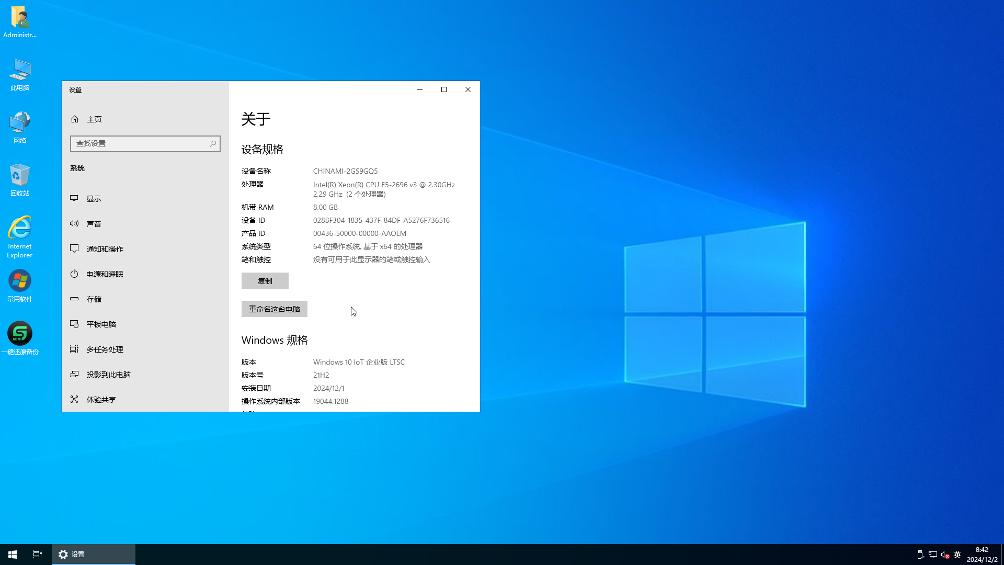The width and height of the screenshot is (1004, 565).
Task: Click in the 查找设置 search field
Action: click(x=145, y=143)
